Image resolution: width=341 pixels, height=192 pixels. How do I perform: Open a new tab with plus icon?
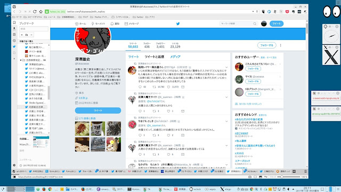pyautogui.click(x=294, y=171)
